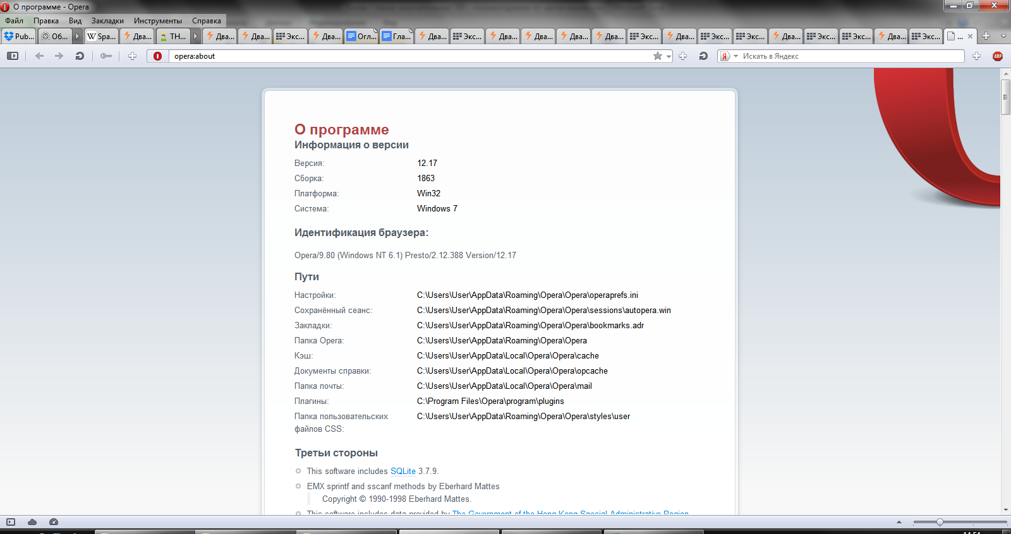
Task: Click the opera:about address field
Action: pyautogui.click(x=411, y=56)
